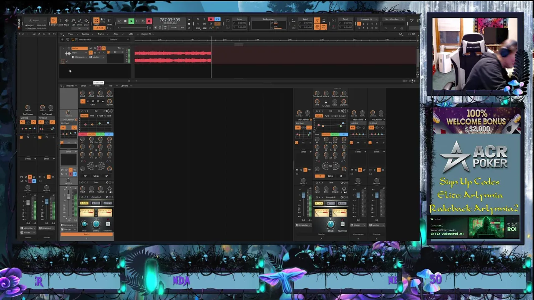Add effect with track FX plus icon
The image size is (534, 300).
(122, 52)
